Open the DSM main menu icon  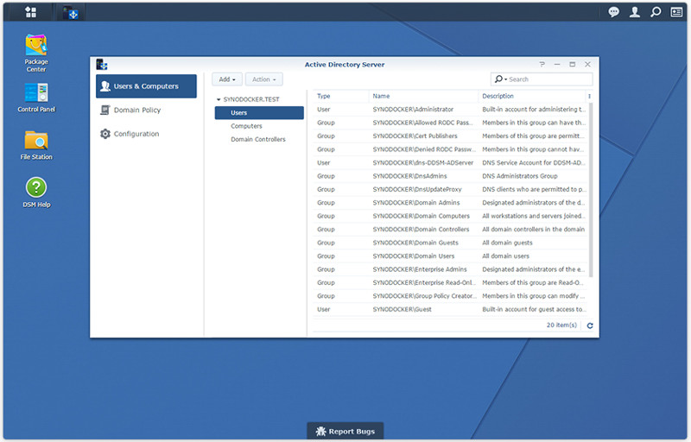(30, 12)
